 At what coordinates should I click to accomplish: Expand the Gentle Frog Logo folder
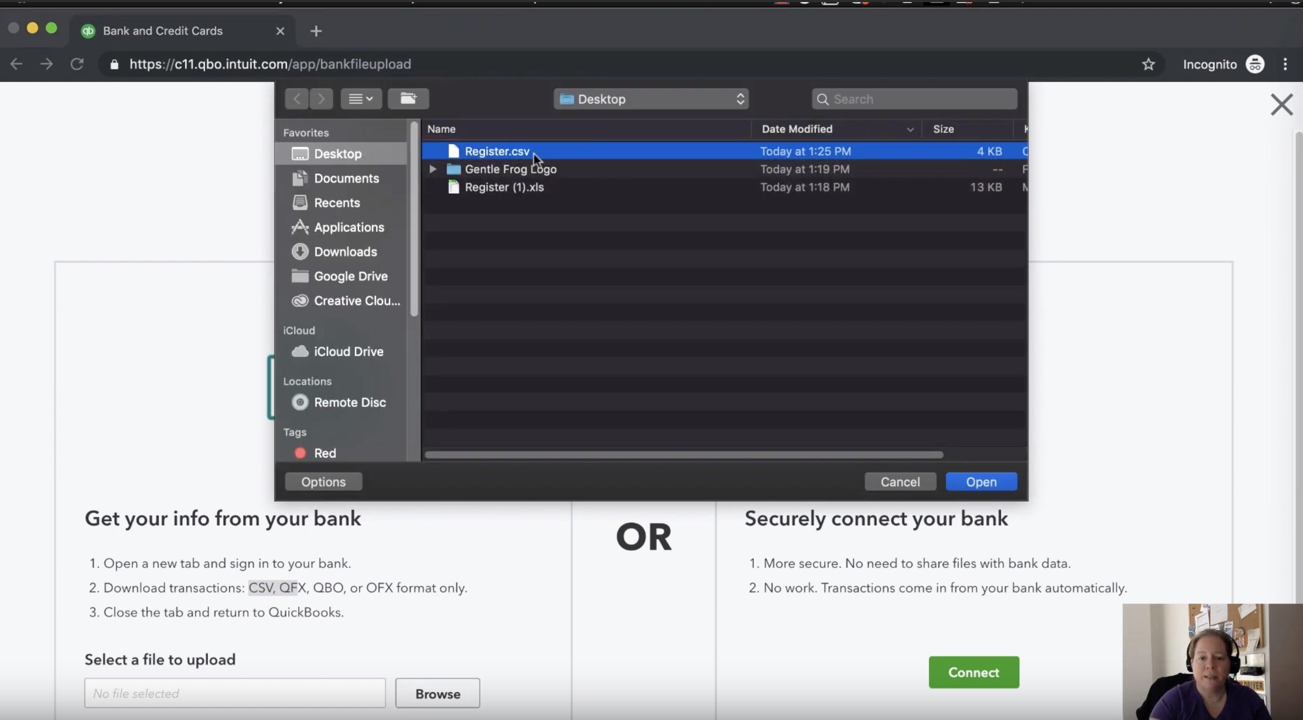click(433, 169)
